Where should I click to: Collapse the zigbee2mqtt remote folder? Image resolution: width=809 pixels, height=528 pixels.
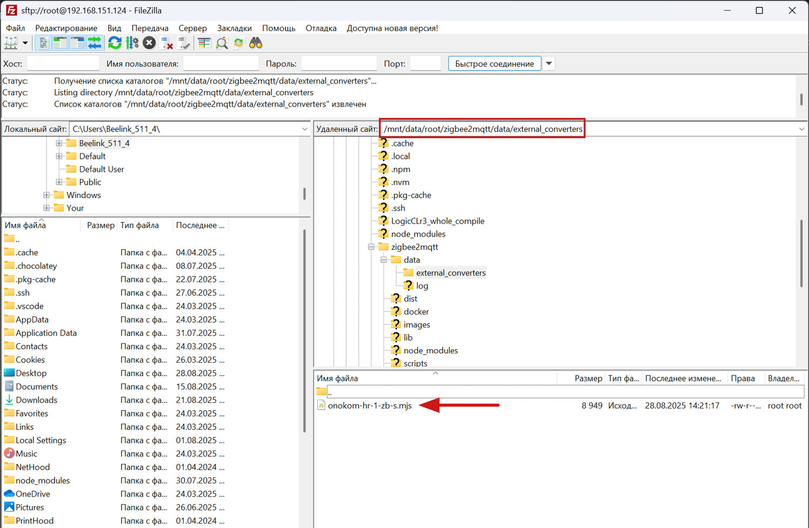click(x=371, y=247)
